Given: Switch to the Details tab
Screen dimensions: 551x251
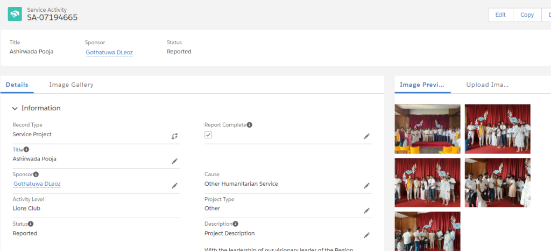Looking at the screenshot, I should tap(17, 85).
